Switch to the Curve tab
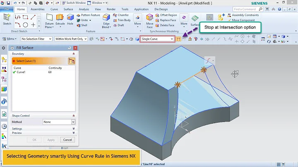This screenshot has width=298, height=167. click(x=54, y=9)
